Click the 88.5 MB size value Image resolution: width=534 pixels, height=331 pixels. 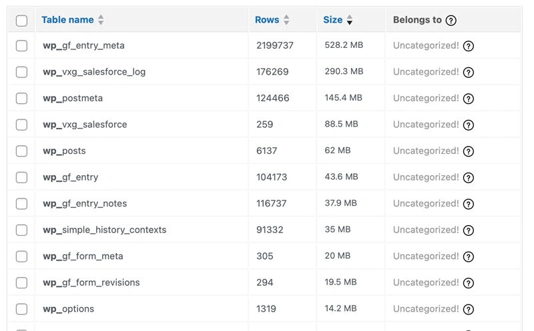[x=341, y=124]
